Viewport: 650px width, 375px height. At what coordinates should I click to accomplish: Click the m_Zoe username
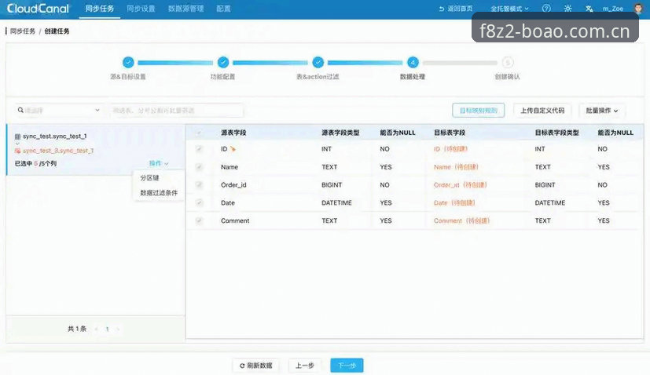click(x=613, y=9)
